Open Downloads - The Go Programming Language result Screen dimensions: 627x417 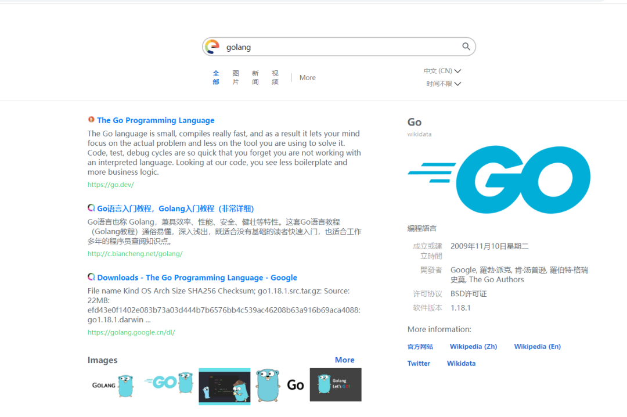[197, 278]
